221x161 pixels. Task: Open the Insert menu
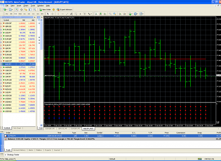pyautogui.click(x=19, y=6)
